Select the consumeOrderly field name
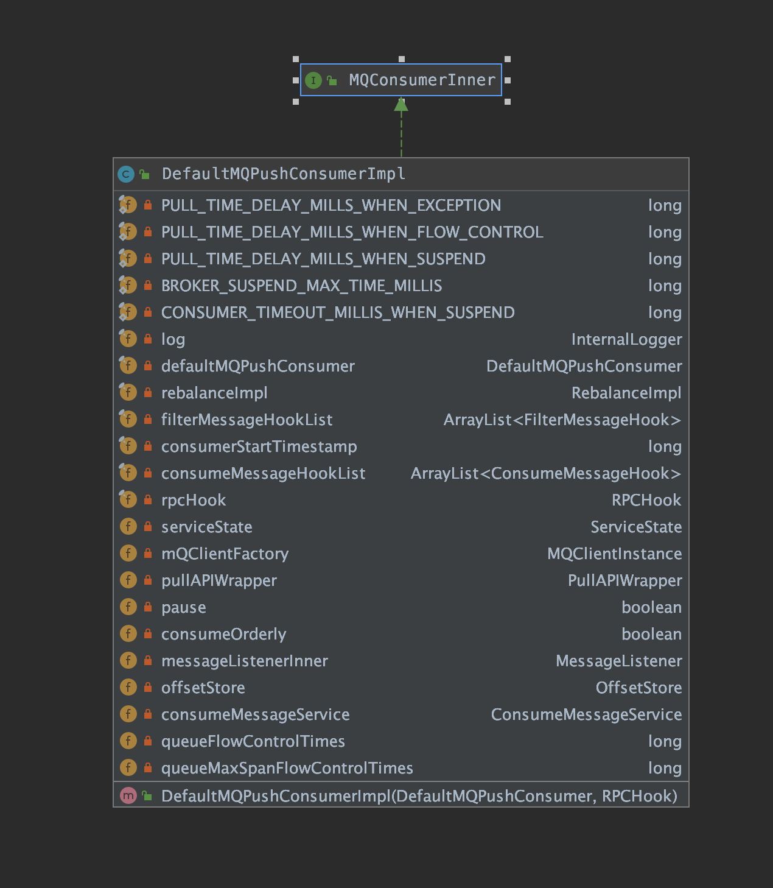 224,634
